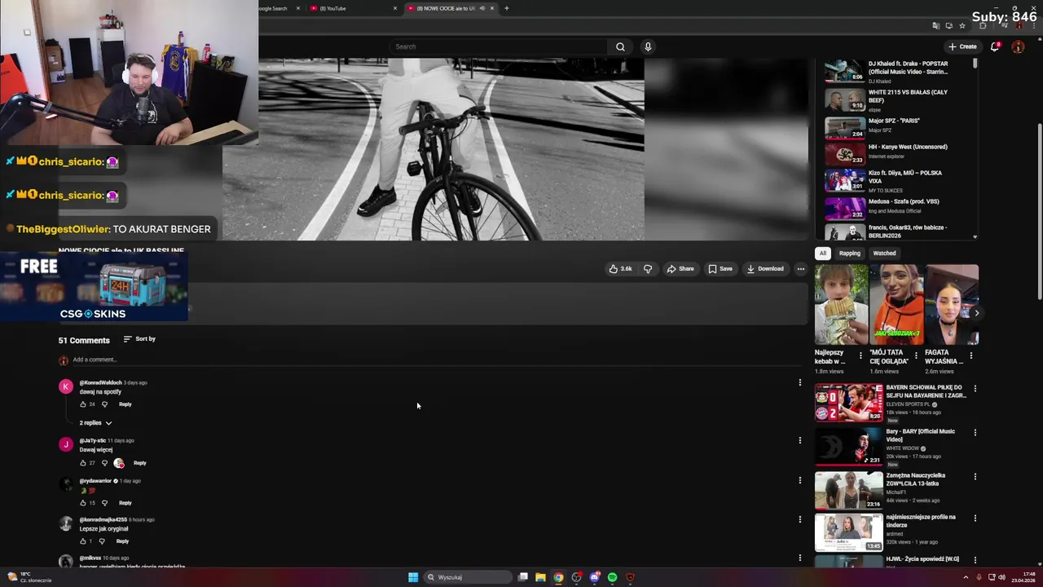This screenshot has height=587, width=1043.
Task: Select the Rapping filter chip
Action: (849, 253)
